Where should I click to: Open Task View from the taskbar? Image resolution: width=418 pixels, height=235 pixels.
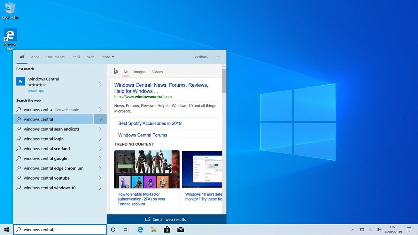(126, 229)
